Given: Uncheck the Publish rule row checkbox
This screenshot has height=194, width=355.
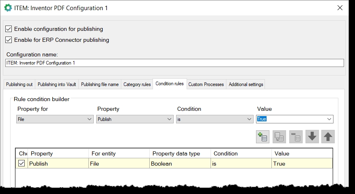Looking at the screenshot, I should tap(22, 163).
